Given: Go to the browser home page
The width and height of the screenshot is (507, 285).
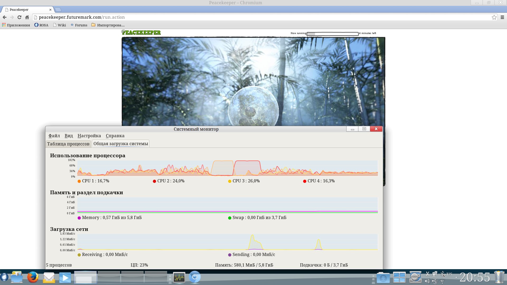Looking at the screenshot, I should [27, 17].
